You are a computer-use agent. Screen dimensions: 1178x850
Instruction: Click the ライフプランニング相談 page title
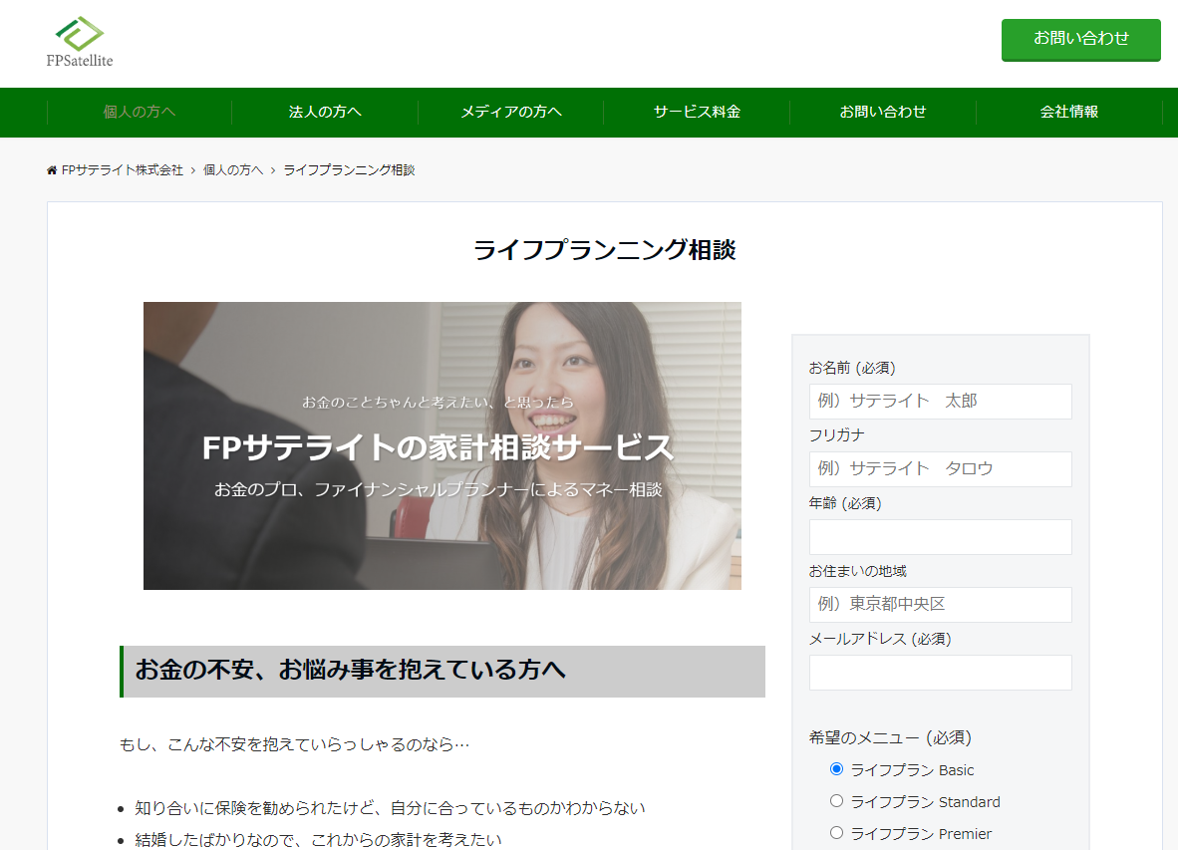(x=605, y=249)
